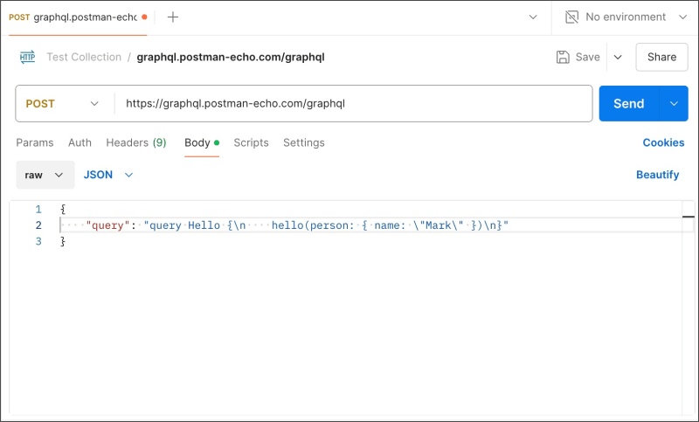Click the HTTP request type icon
Image resolution: width=699 pixels, height=422 pixels.
pos(27,57)
